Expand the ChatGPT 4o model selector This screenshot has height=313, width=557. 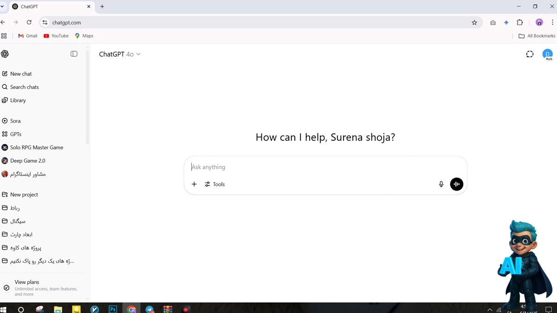click(120, 54)
